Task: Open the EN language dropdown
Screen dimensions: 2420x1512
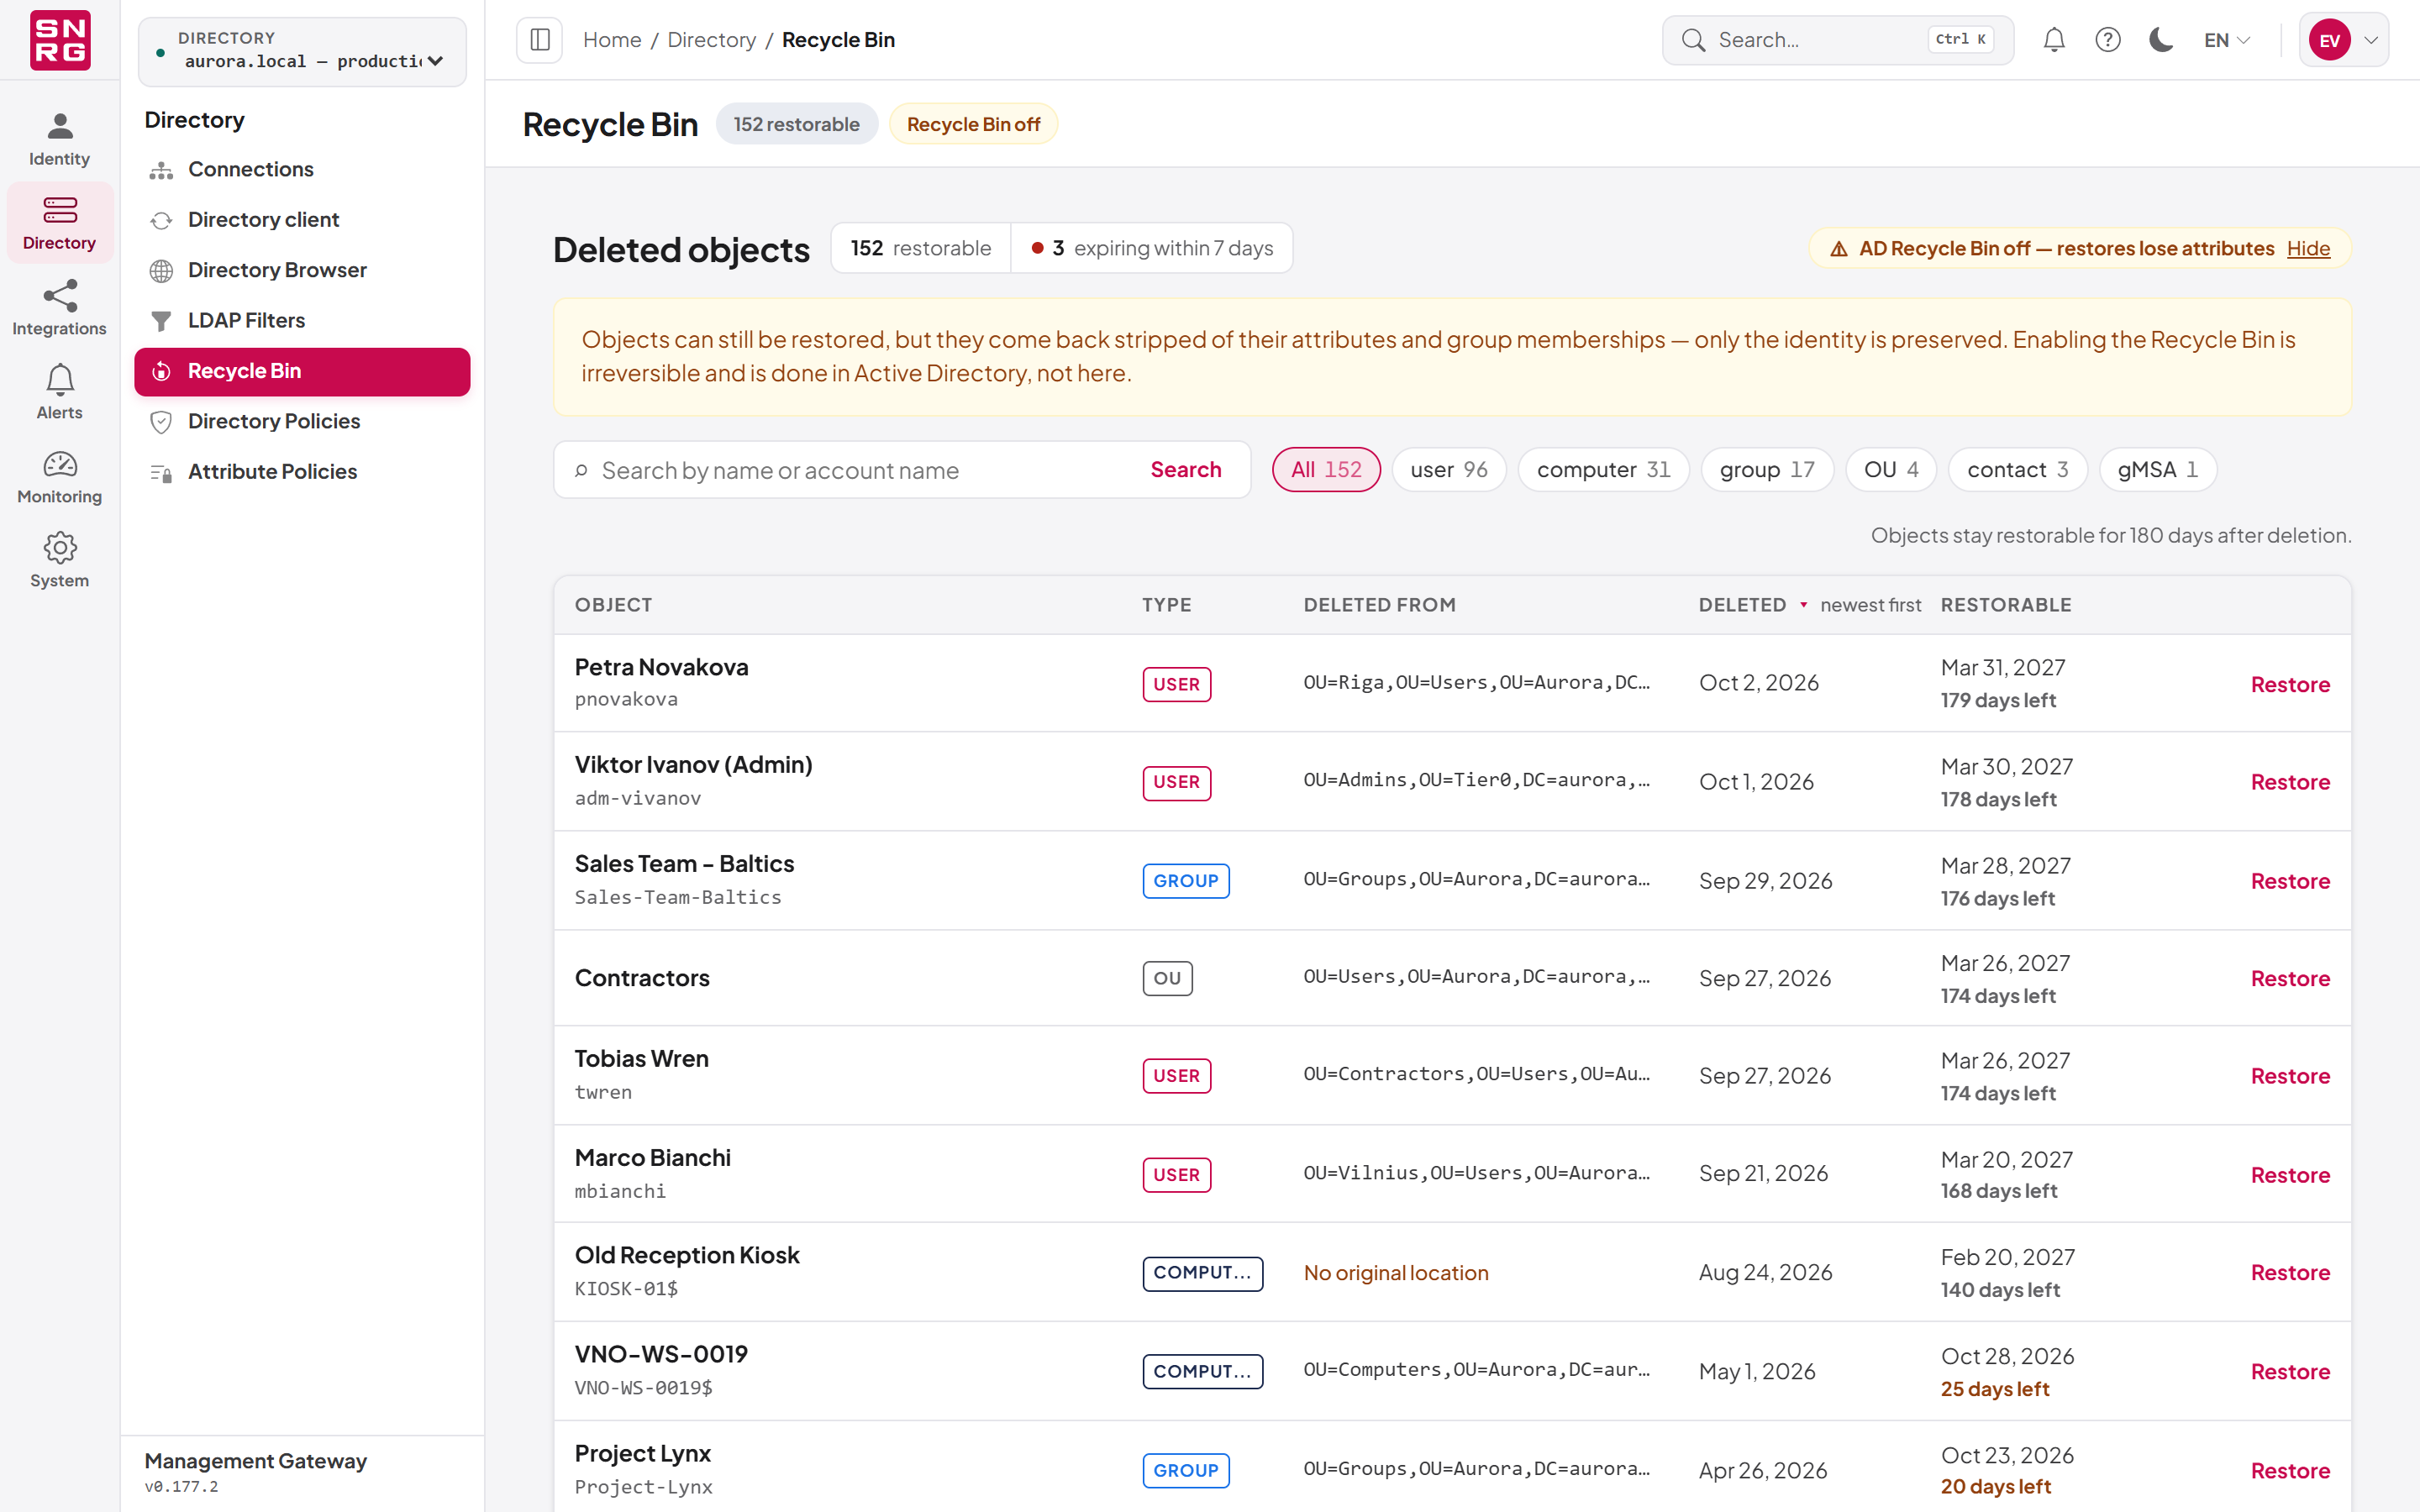Action: point(2227,40)
